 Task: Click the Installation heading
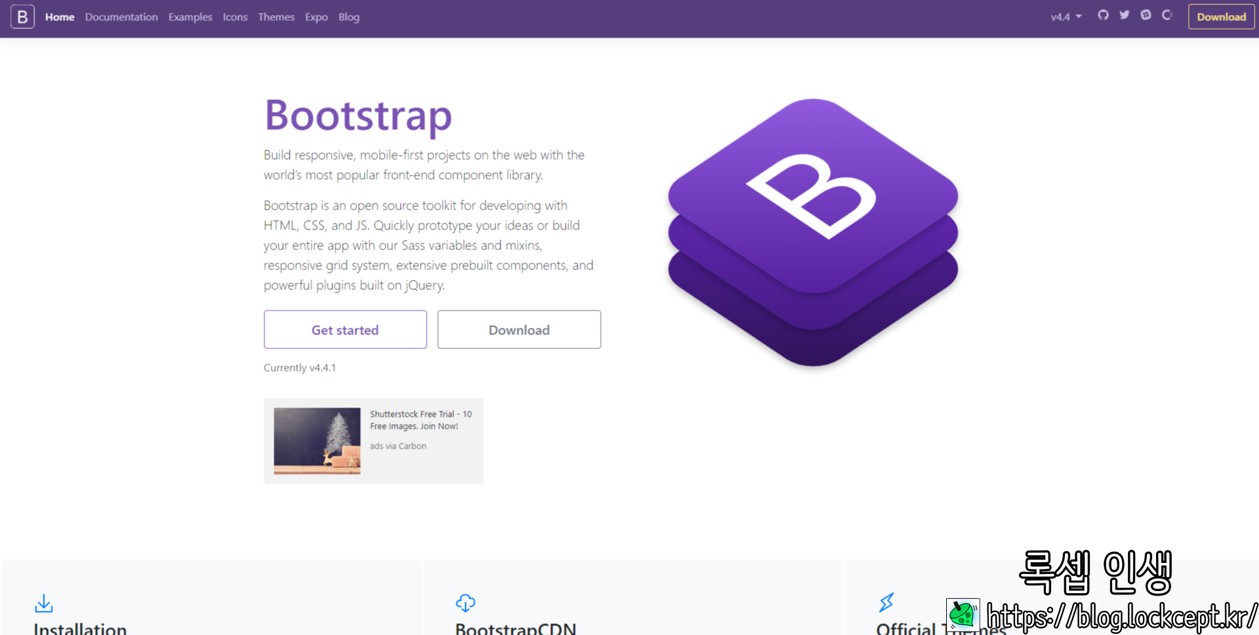80,628
